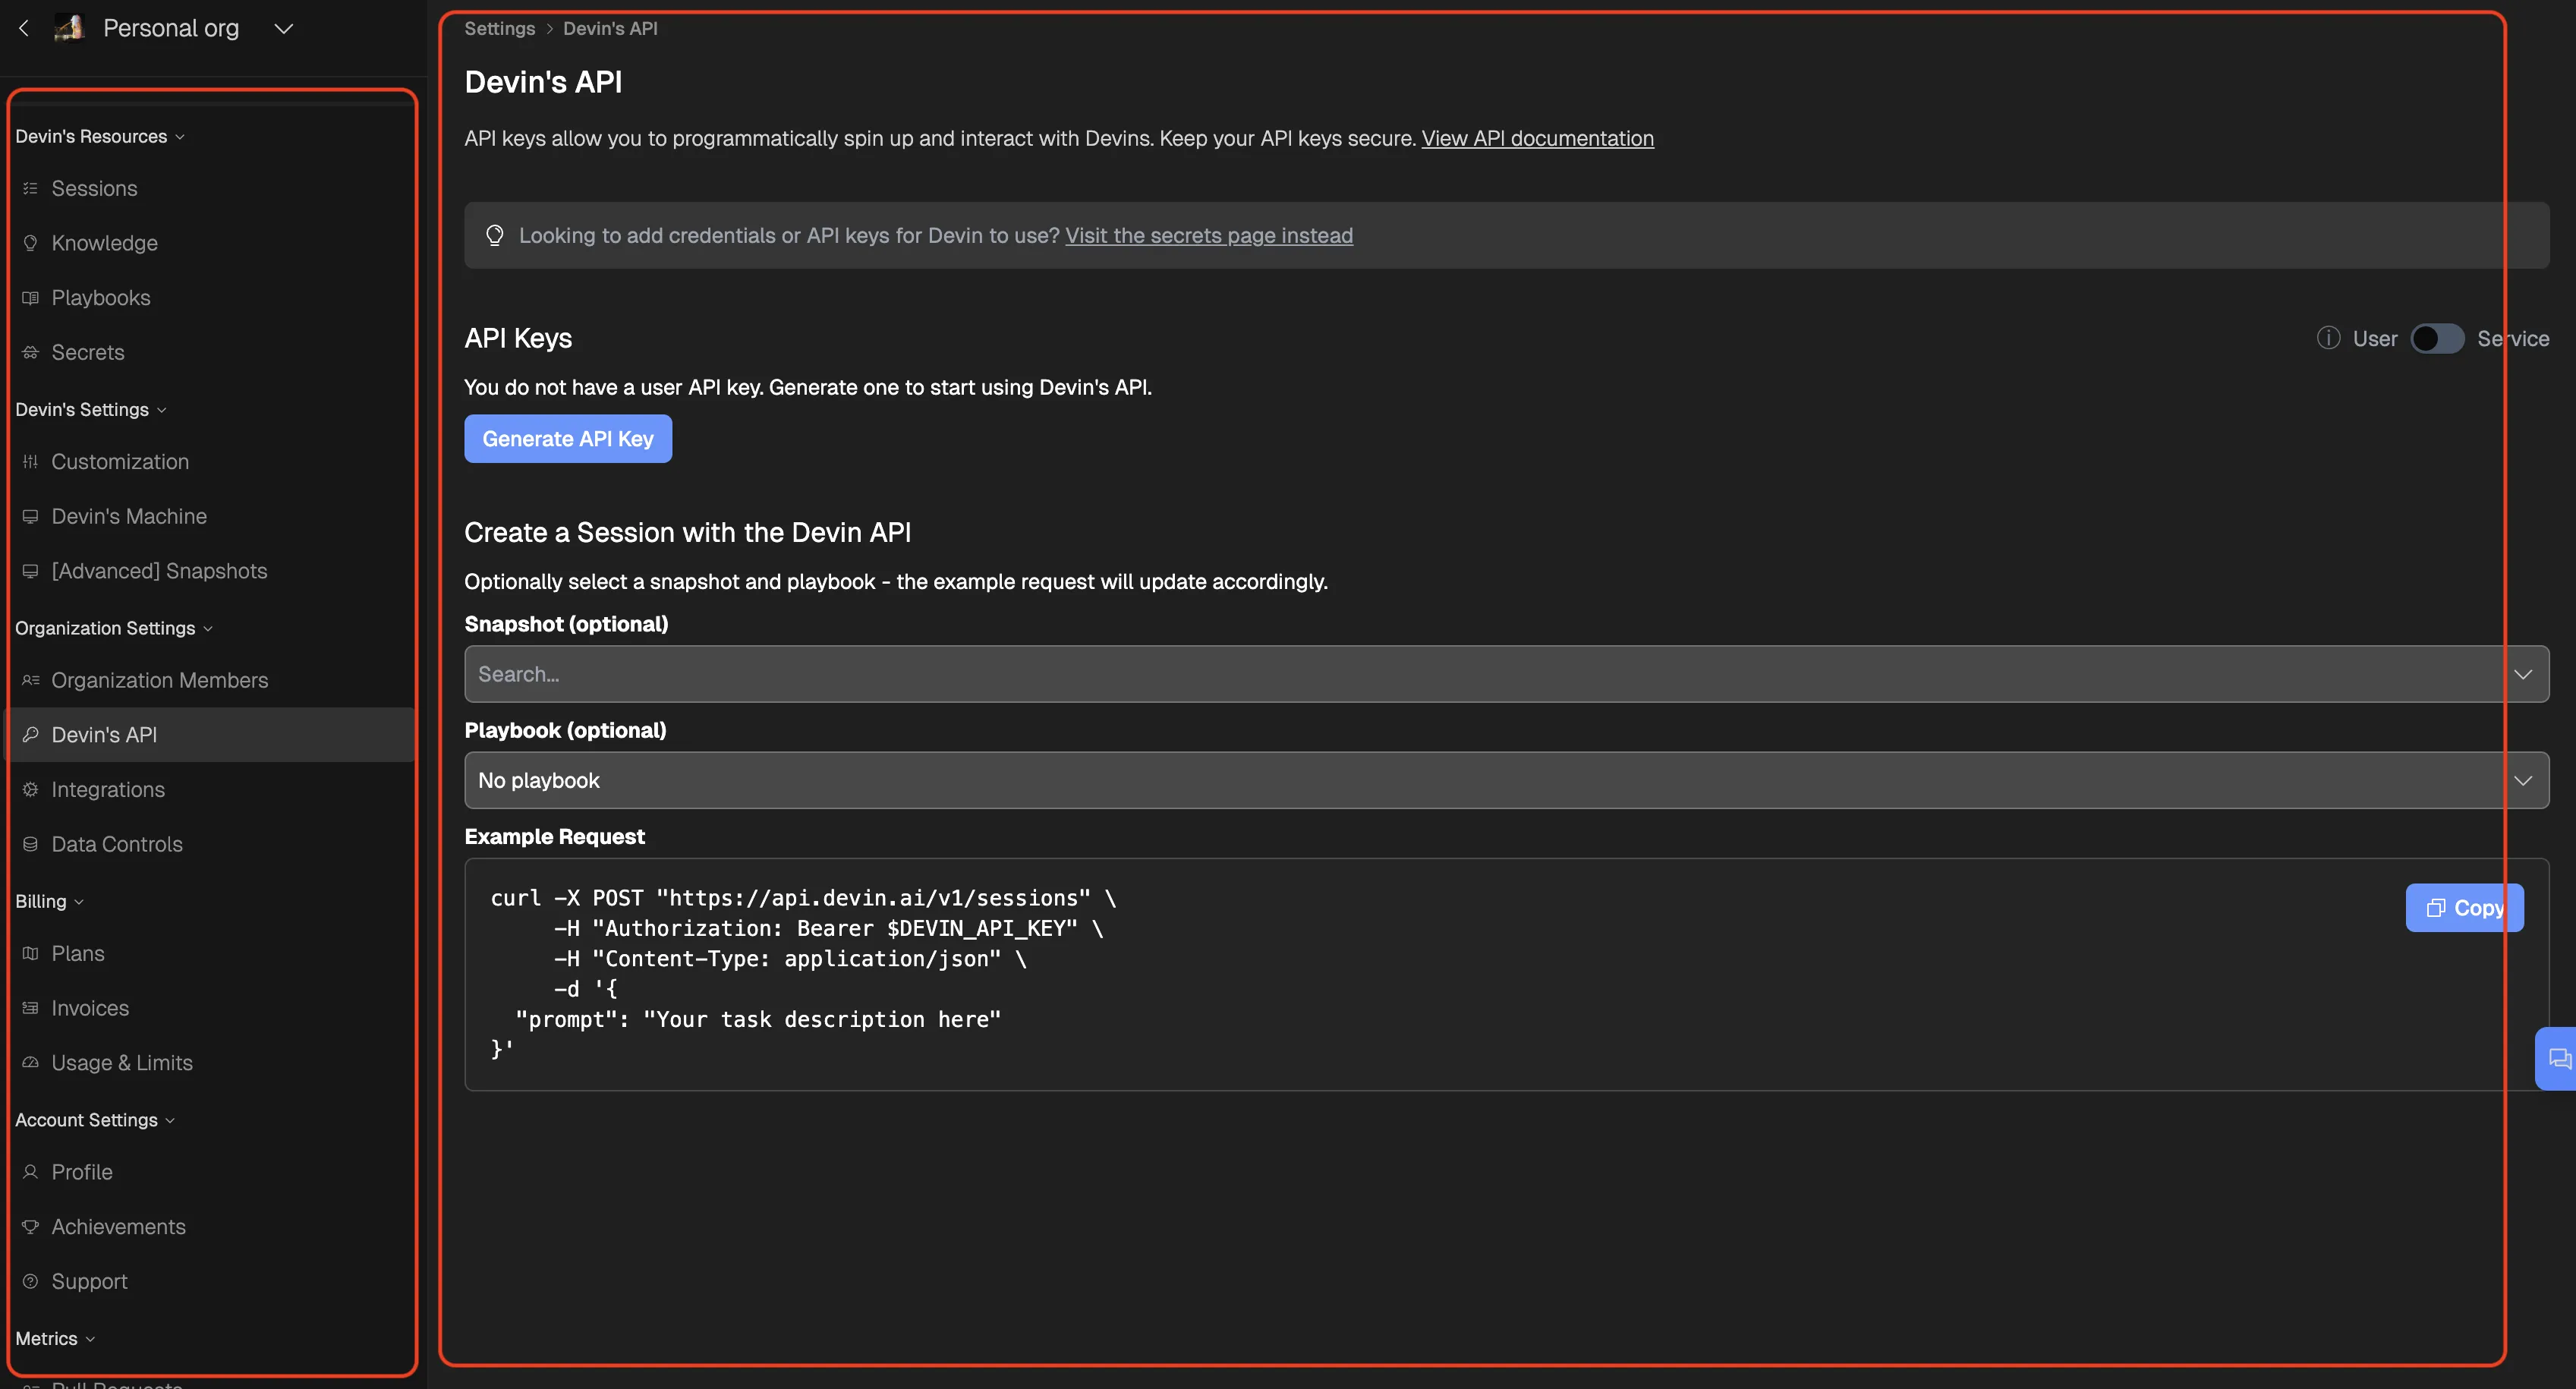This screenshot has height=1389, width=2576.
Task: Open the Snapshot dropdown arrow
Action: point(2523,674)
